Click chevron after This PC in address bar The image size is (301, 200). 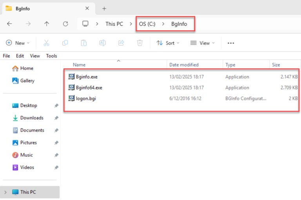(131, 24)
